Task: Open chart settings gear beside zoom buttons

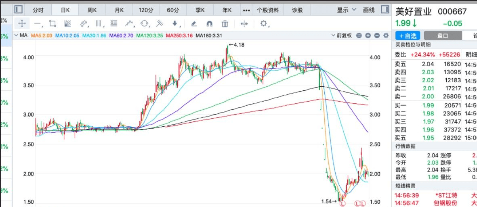Action: pyautogui.click(x=386, y=36)
